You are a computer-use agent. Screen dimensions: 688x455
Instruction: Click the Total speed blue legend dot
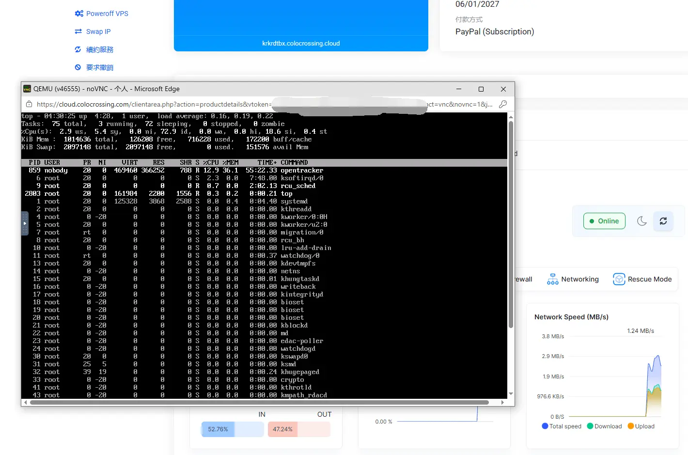click(545, 426)
